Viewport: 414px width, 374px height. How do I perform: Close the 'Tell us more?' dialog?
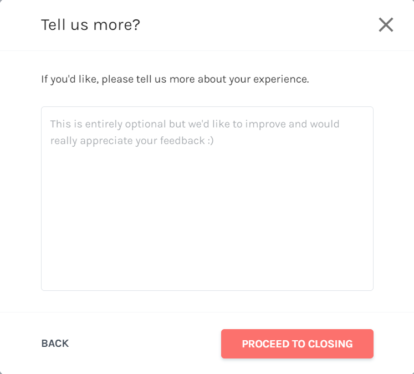pos(386,25)
